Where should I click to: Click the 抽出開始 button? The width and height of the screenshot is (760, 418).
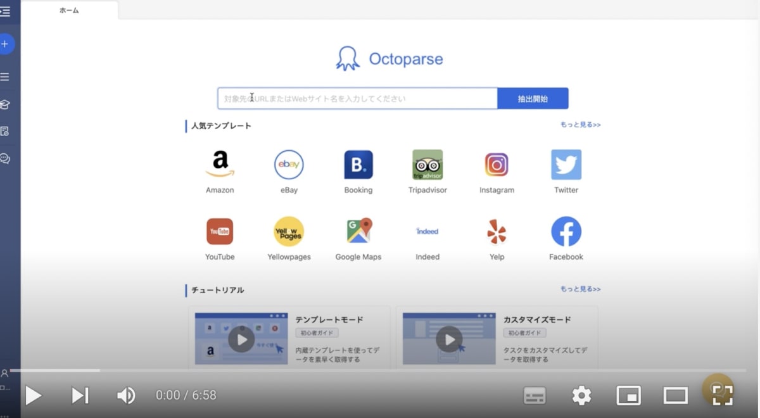[533, 99]
